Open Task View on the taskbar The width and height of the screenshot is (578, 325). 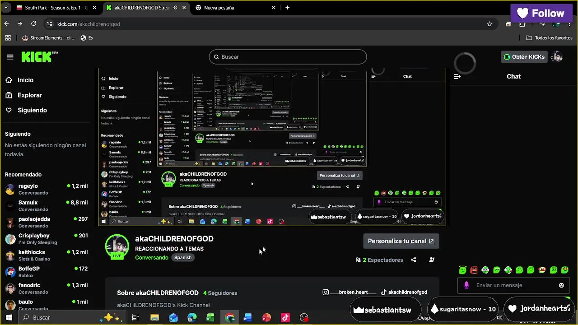[135, 318]
